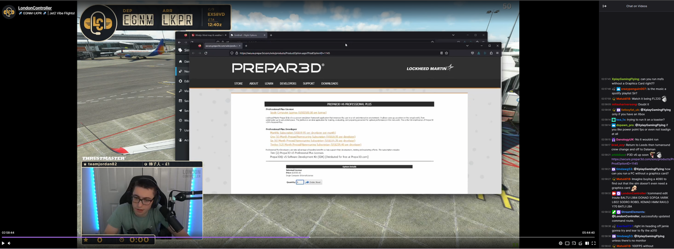Open Six (6) Month Prepaid Subscription link
The width and height of the screenshot is (674, 249).
313,140
